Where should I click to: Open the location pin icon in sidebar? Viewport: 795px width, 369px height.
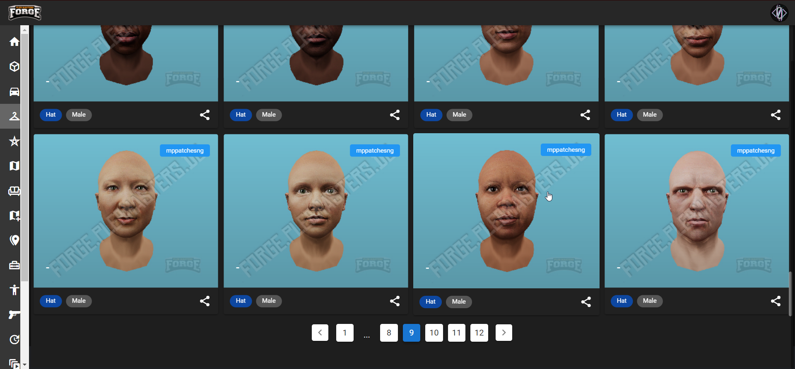tap(14, 240)
